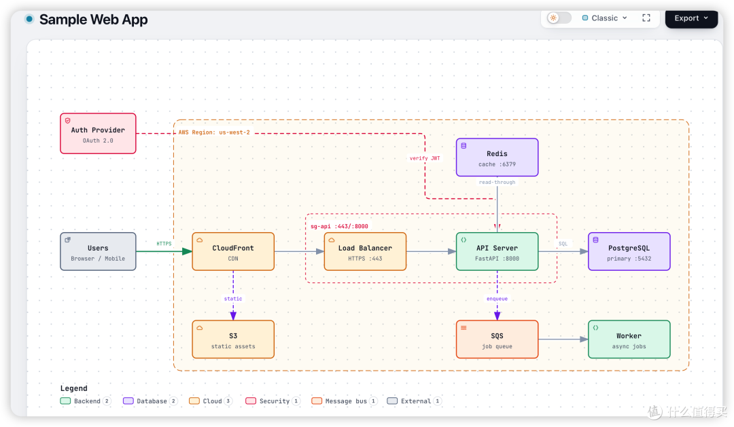Click the 'cache :6379' subtitle on Redis
This screenshot has width=734, height=427.
coord(497,164)
